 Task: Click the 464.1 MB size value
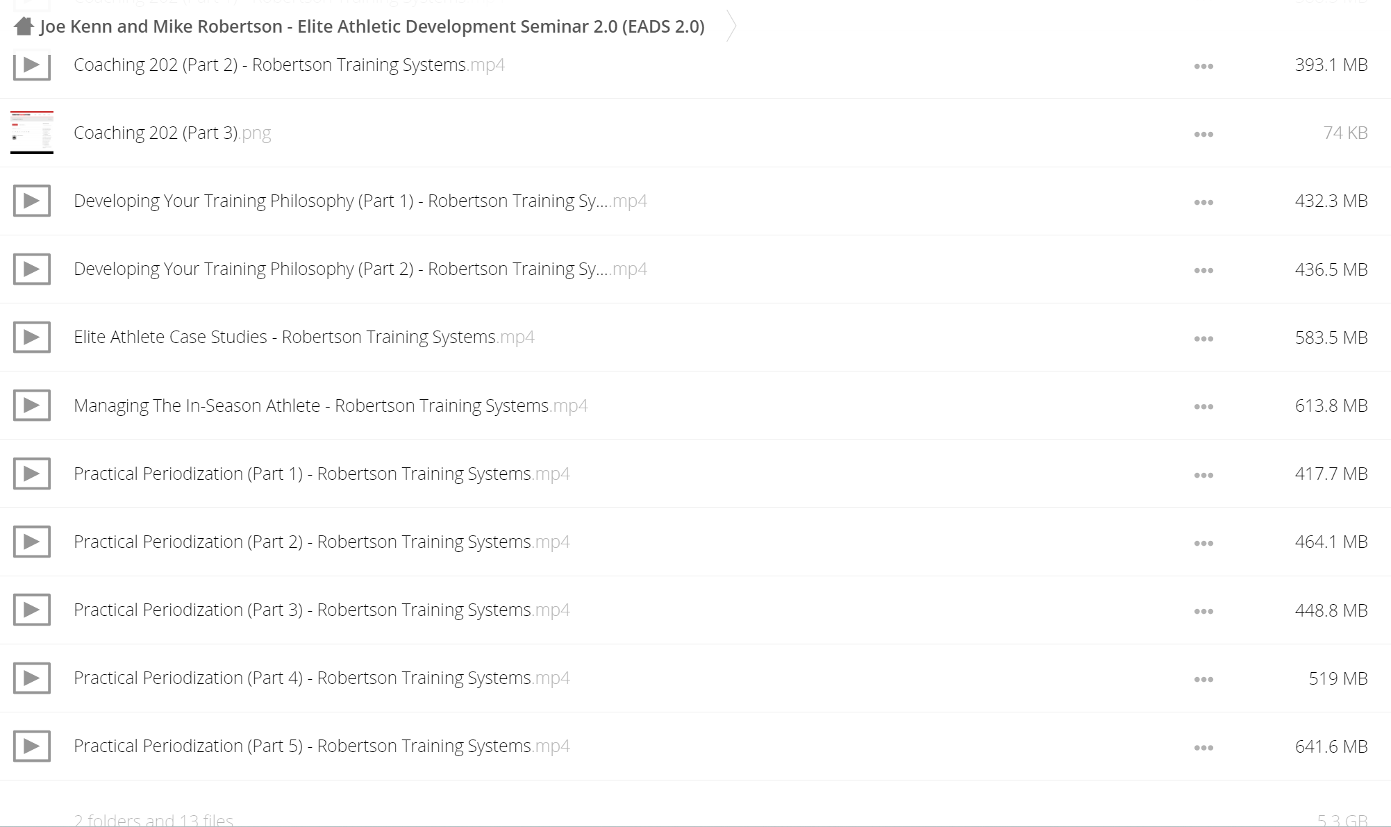(x=1331, y=542)
